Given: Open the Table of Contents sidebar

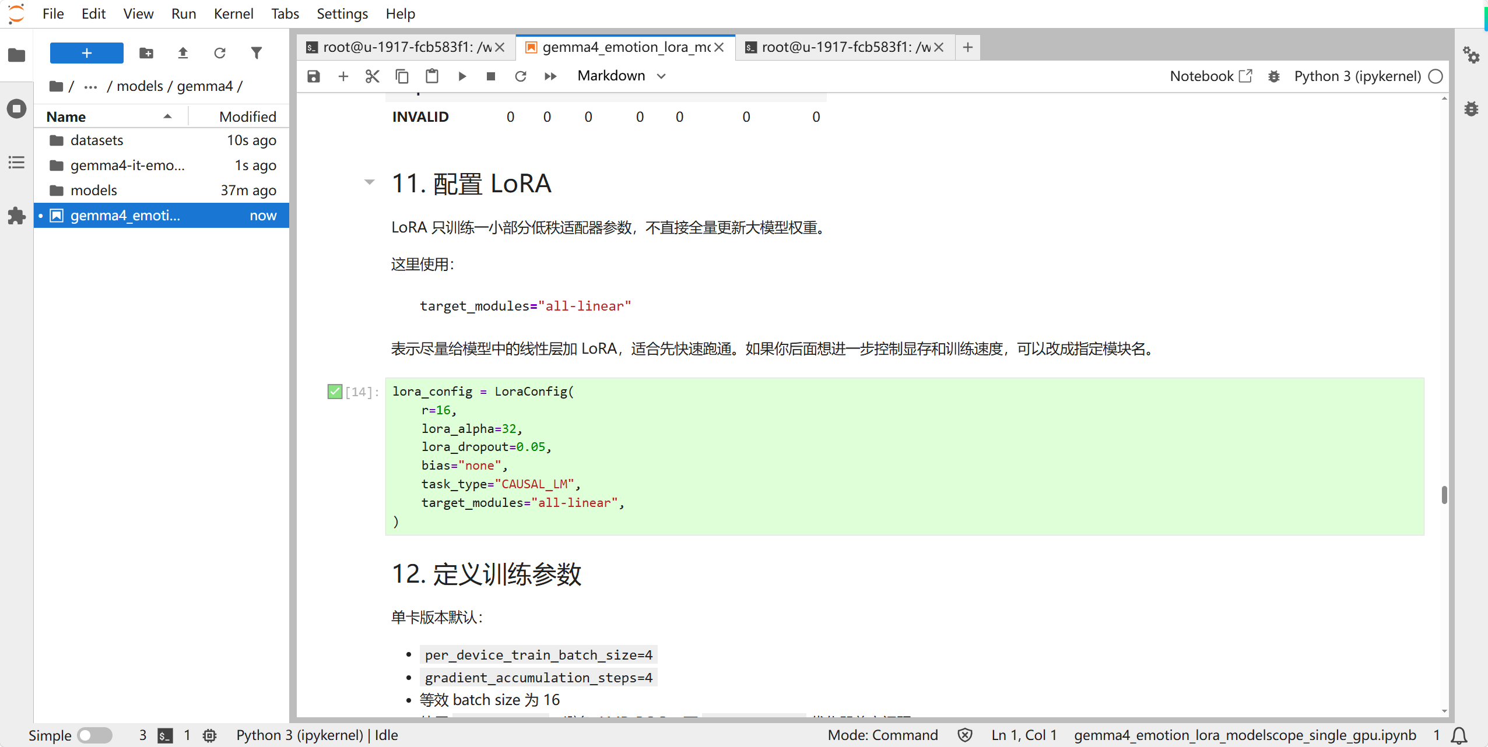Looking at the screenshot, I should 17,162.
